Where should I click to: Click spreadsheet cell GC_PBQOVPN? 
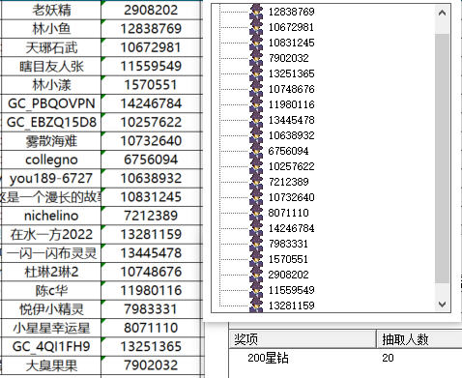[x=51, y=103]
